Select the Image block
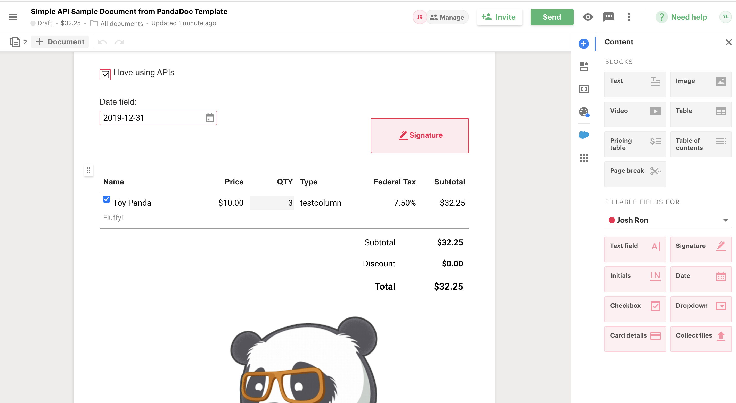Image resolution: width=736 pixels, height=403 pixels. click(701, 84)
